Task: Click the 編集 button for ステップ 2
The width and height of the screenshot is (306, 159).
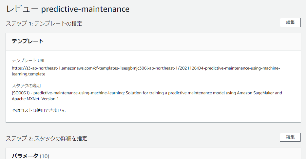Action: 290,137
